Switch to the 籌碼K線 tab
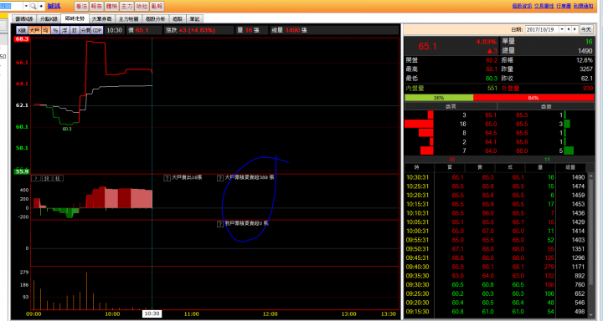 pos(23,19)
